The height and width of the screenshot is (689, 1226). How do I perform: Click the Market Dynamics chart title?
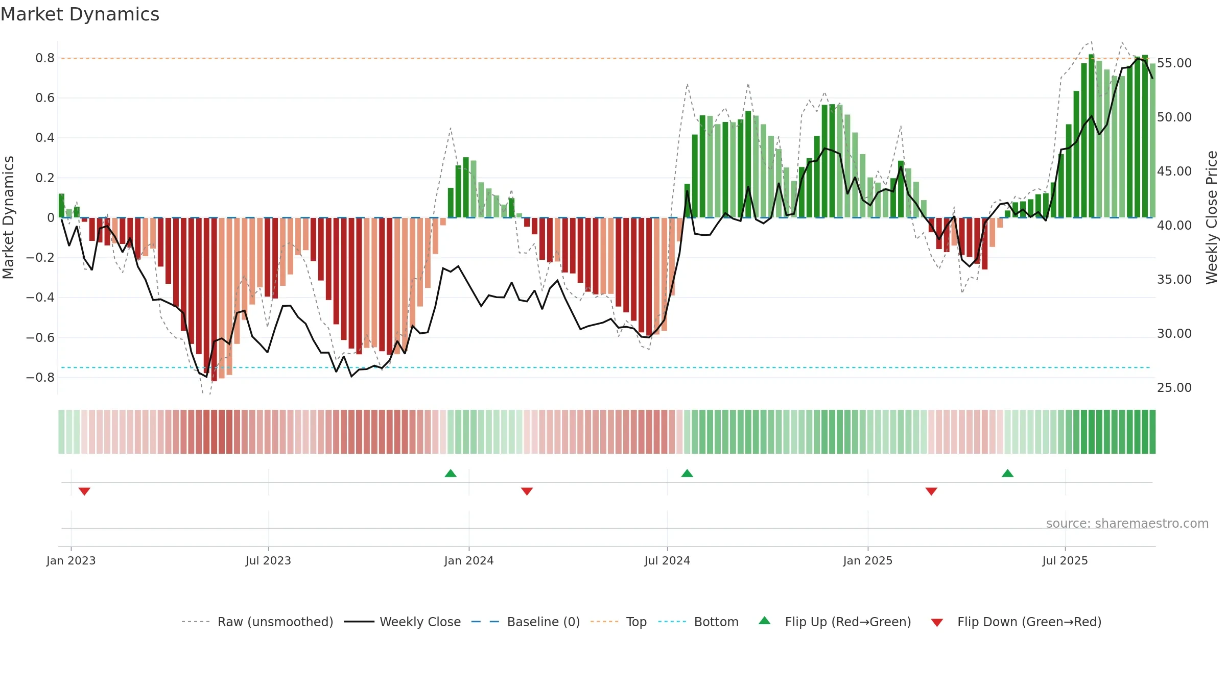tap(80, 14)
